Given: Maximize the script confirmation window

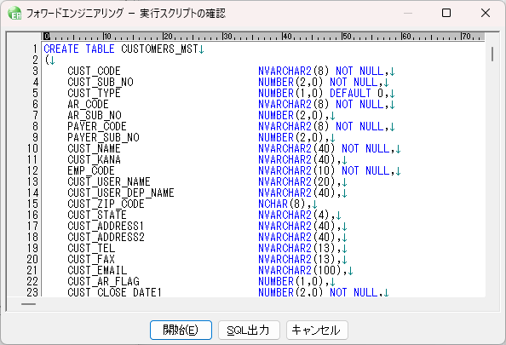Looking at the screenshot, I should click(x=446, y=14).
